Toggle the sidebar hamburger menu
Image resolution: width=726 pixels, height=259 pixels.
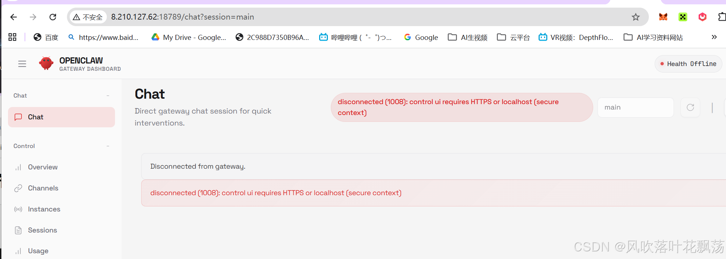[22, 64]
